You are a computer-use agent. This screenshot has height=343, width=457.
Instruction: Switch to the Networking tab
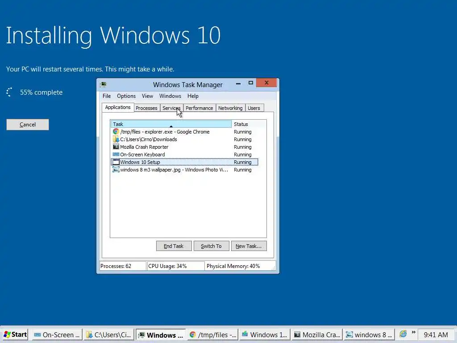(x=230, y=108)
